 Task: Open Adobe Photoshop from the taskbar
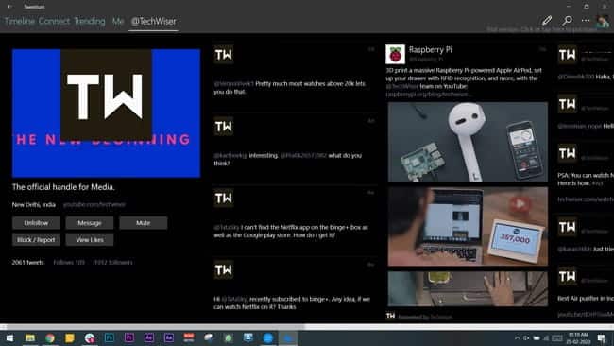point(110,337)
